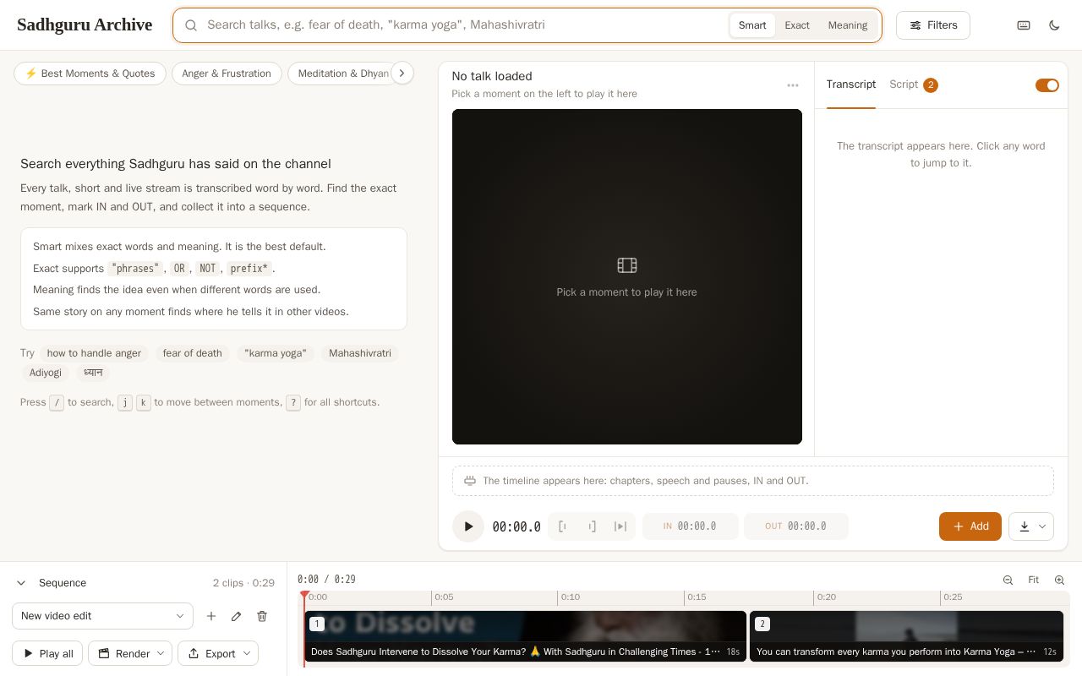Try the 'how to handle anger' suggestion
Viewport: 1082px width, 676px height.
pos(94,353)
